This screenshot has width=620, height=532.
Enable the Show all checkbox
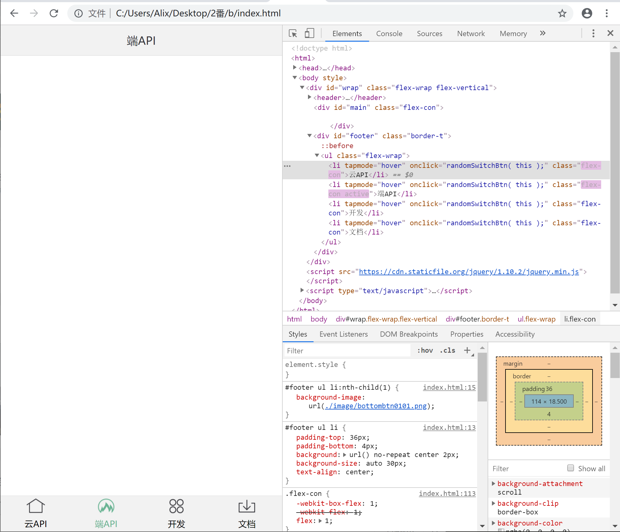(571, 468)
